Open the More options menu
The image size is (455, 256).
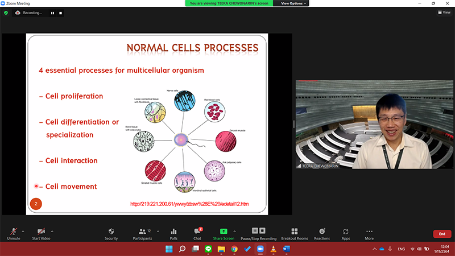[369, 234]
